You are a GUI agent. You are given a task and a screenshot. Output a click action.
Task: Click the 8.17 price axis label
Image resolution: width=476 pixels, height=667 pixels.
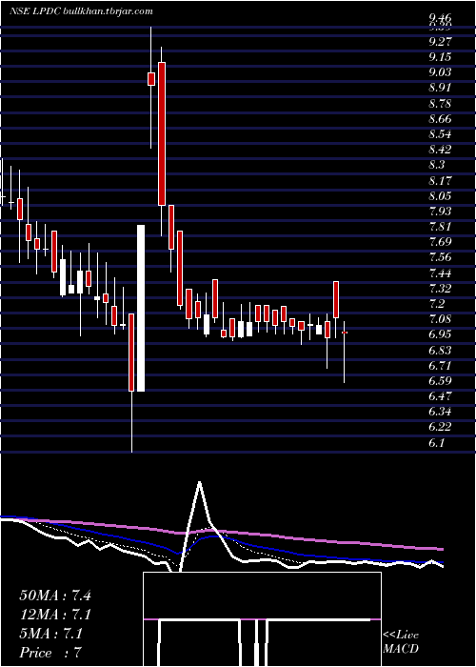(x=440, y=181)
